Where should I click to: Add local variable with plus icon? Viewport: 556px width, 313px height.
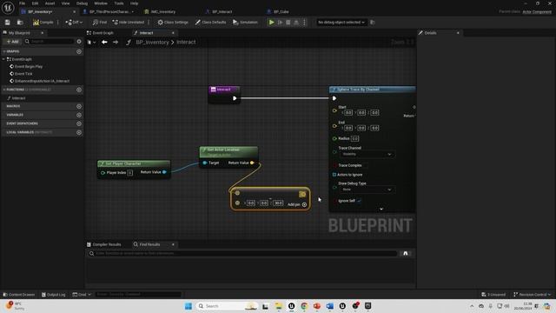pos(79,132)
